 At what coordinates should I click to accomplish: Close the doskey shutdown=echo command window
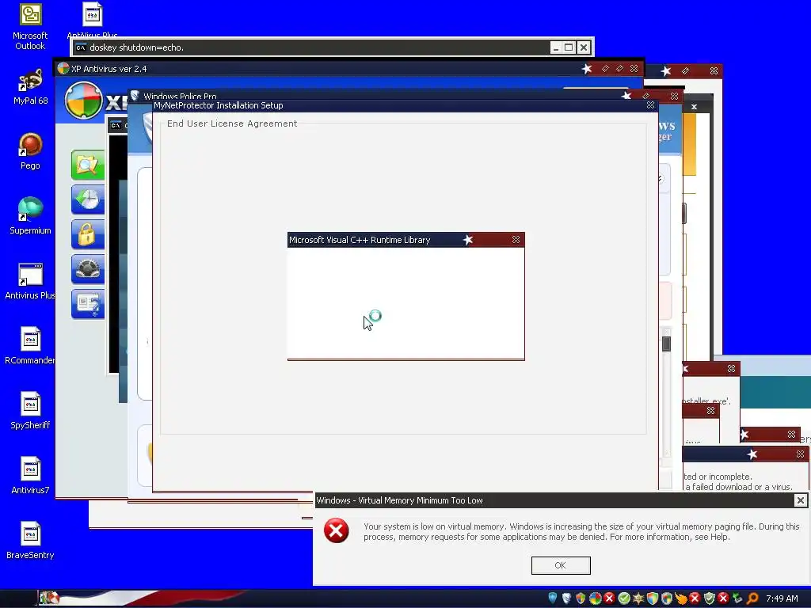[x=584, y=47]
